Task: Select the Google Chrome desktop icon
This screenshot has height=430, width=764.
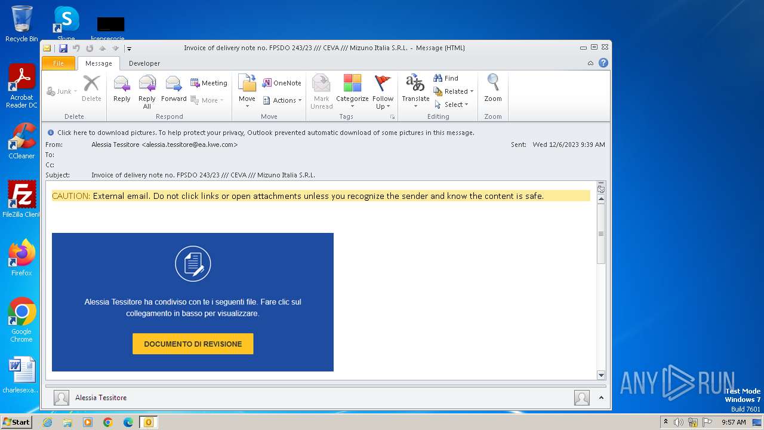Action: click(21, 320)
